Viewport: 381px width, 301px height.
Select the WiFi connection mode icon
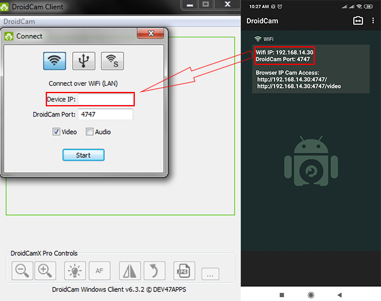pyautogui.click(x=55, y=61)
